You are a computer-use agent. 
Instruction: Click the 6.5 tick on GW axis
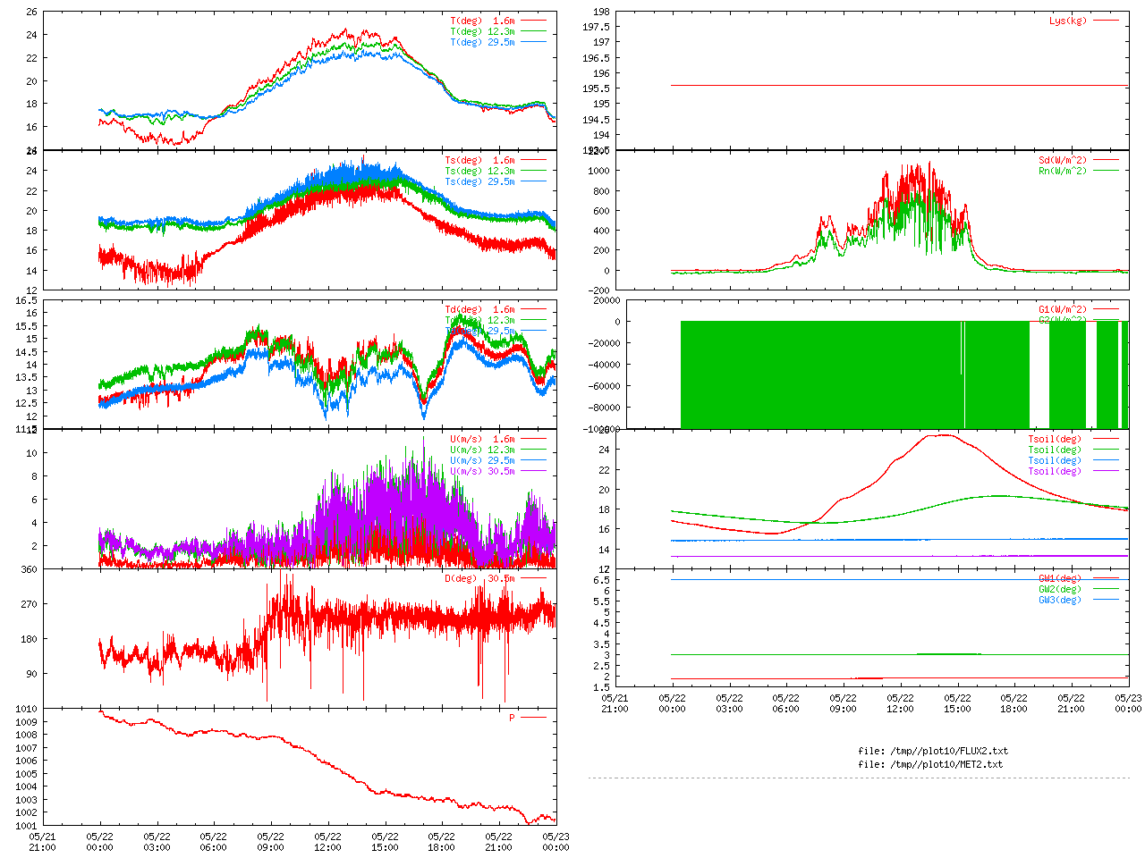[601, 581]
